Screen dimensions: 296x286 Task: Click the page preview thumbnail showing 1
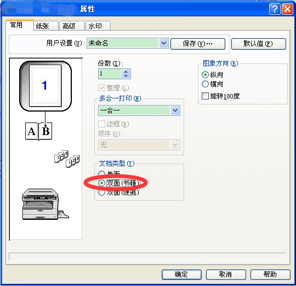point(45,86)
